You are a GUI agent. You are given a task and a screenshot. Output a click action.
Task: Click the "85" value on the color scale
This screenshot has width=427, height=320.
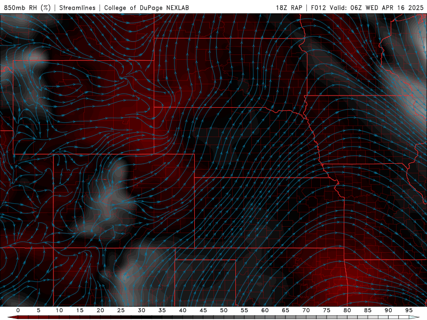(368, 310)
